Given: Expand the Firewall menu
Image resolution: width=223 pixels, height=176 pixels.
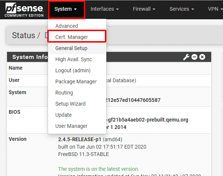Looking at the screenshot, I should point(144,9).
